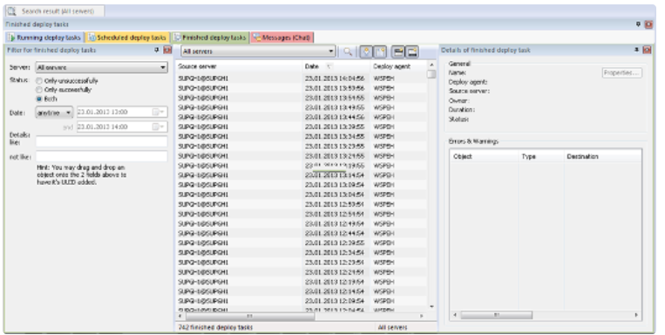Select the task row dated 23.01.2013 12:19:54
The image size is (665, 335).
(302, 282)
